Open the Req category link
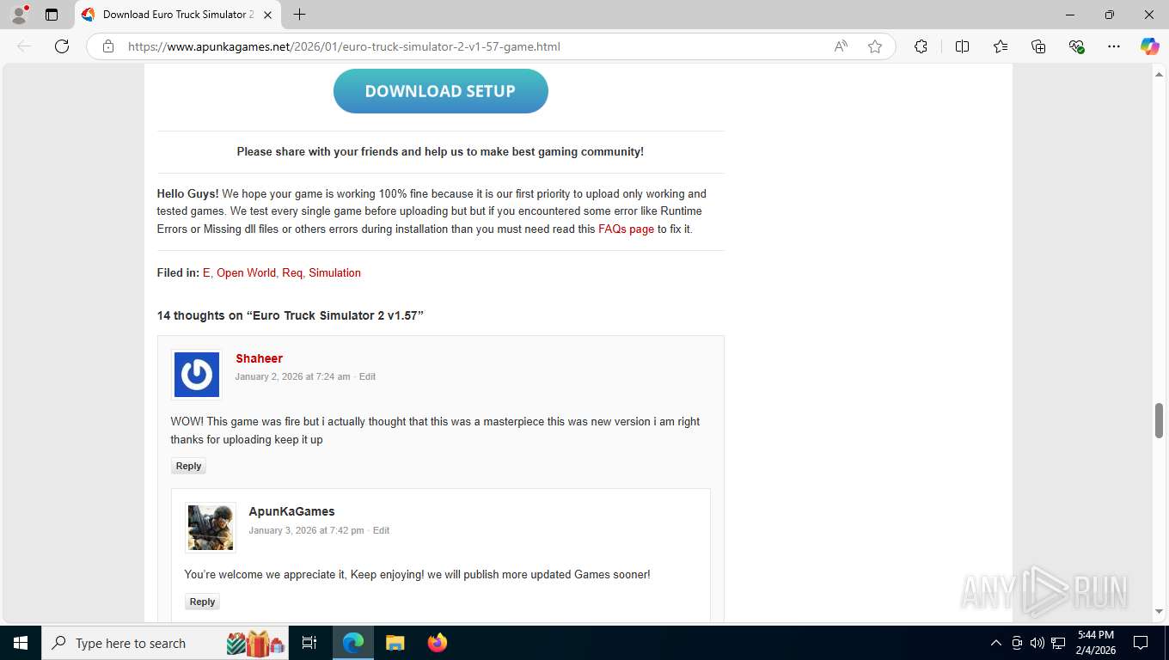1169x660 pixels. coord(292,272)
